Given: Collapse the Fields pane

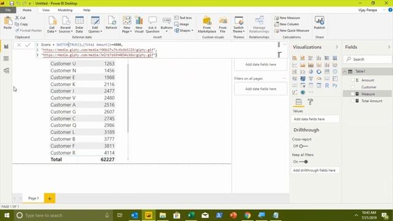Looking at the screenshot, I should click(389, 47).
